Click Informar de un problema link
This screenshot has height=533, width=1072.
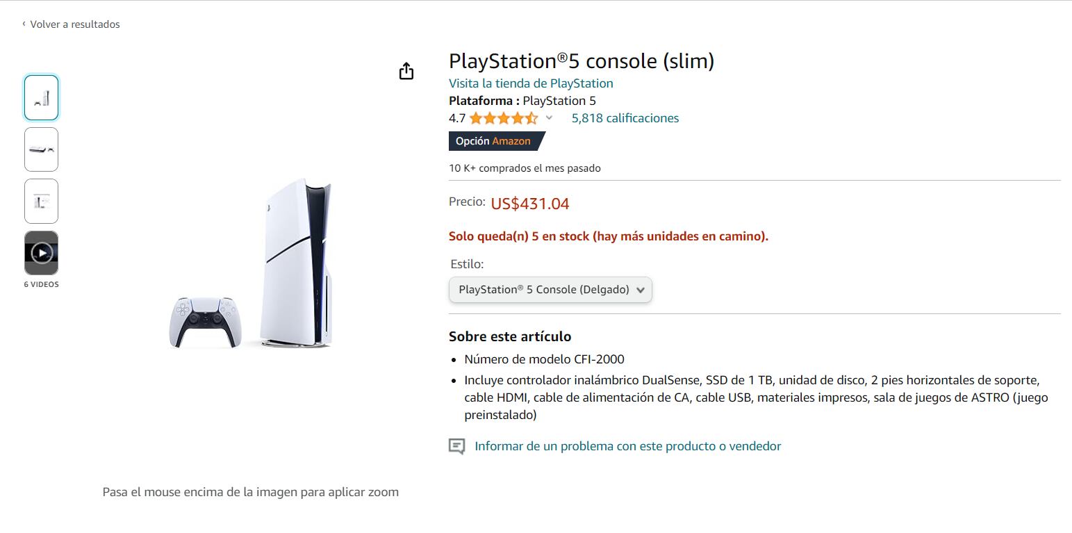[x=627, y=446]
